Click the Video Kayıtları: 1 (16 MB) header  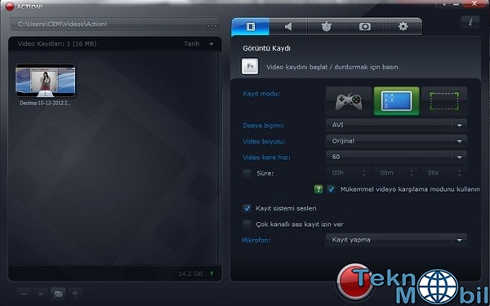[x=57, y=44]
